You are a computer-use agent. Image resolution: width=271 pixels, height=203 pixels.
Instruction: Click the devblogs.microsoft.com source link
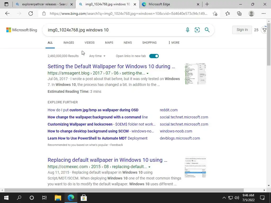(x=180, y=138)
